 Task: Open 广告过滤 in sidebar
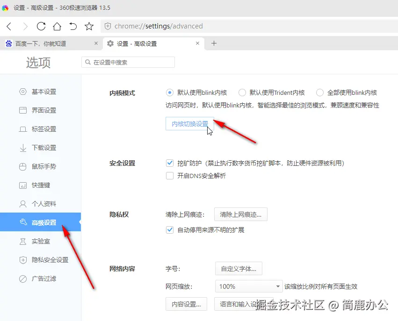pyautogui.click(x=40, y=278)
